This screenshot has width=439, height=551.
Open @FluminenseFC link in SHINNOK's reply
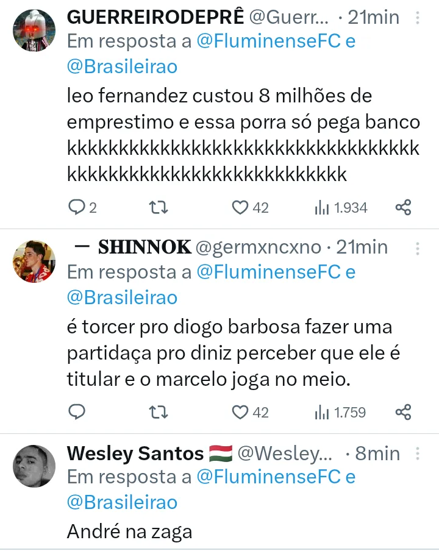pos(268,272)
